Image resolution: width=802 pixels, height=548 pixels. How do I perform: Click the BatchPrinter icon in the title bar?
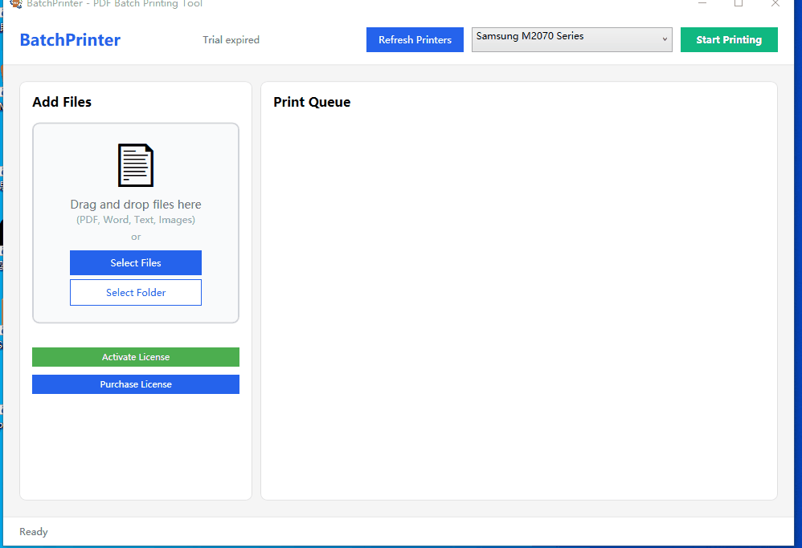click(x=18, y=4)
